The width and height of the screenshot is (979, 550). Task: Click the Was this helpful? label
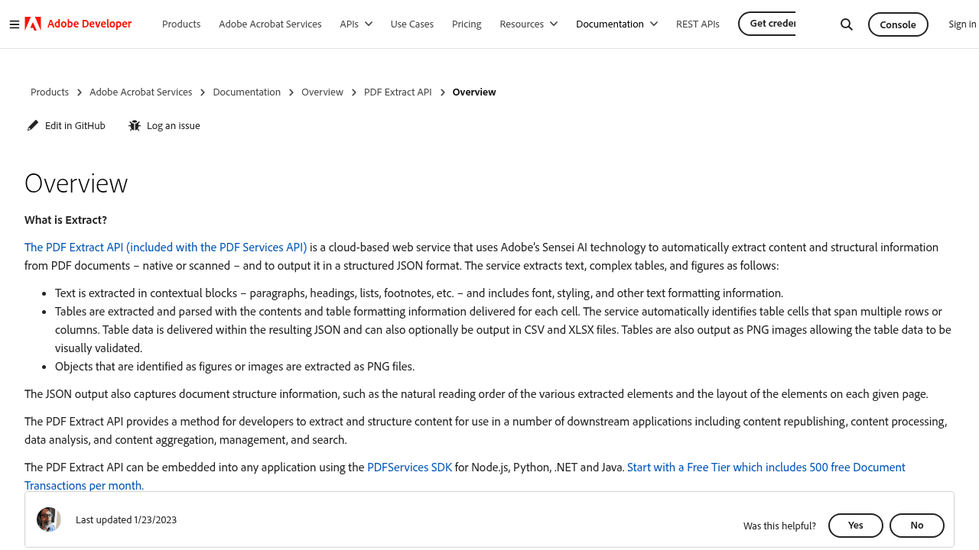(x=779, y=526)
